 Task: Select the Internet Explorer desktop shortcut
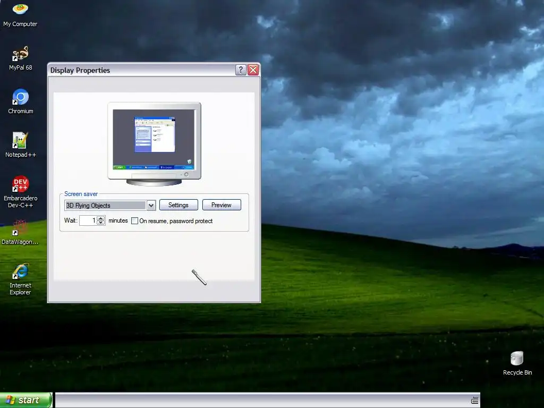(x=20, y=279)
